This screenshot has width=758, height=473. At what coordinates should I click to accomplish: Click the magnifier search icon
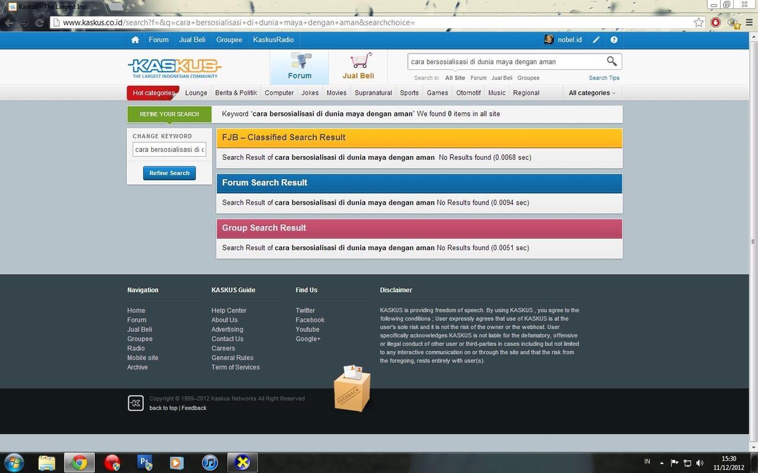tap(612, 61)
